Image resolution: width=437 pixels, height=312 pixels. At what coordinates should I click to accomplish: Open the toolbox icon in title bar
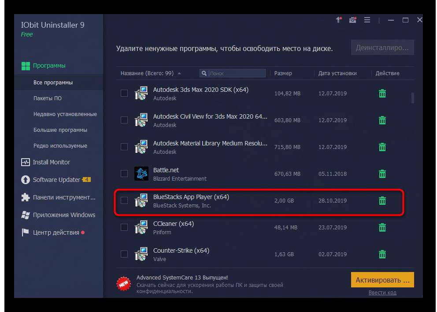click(352, 20)
